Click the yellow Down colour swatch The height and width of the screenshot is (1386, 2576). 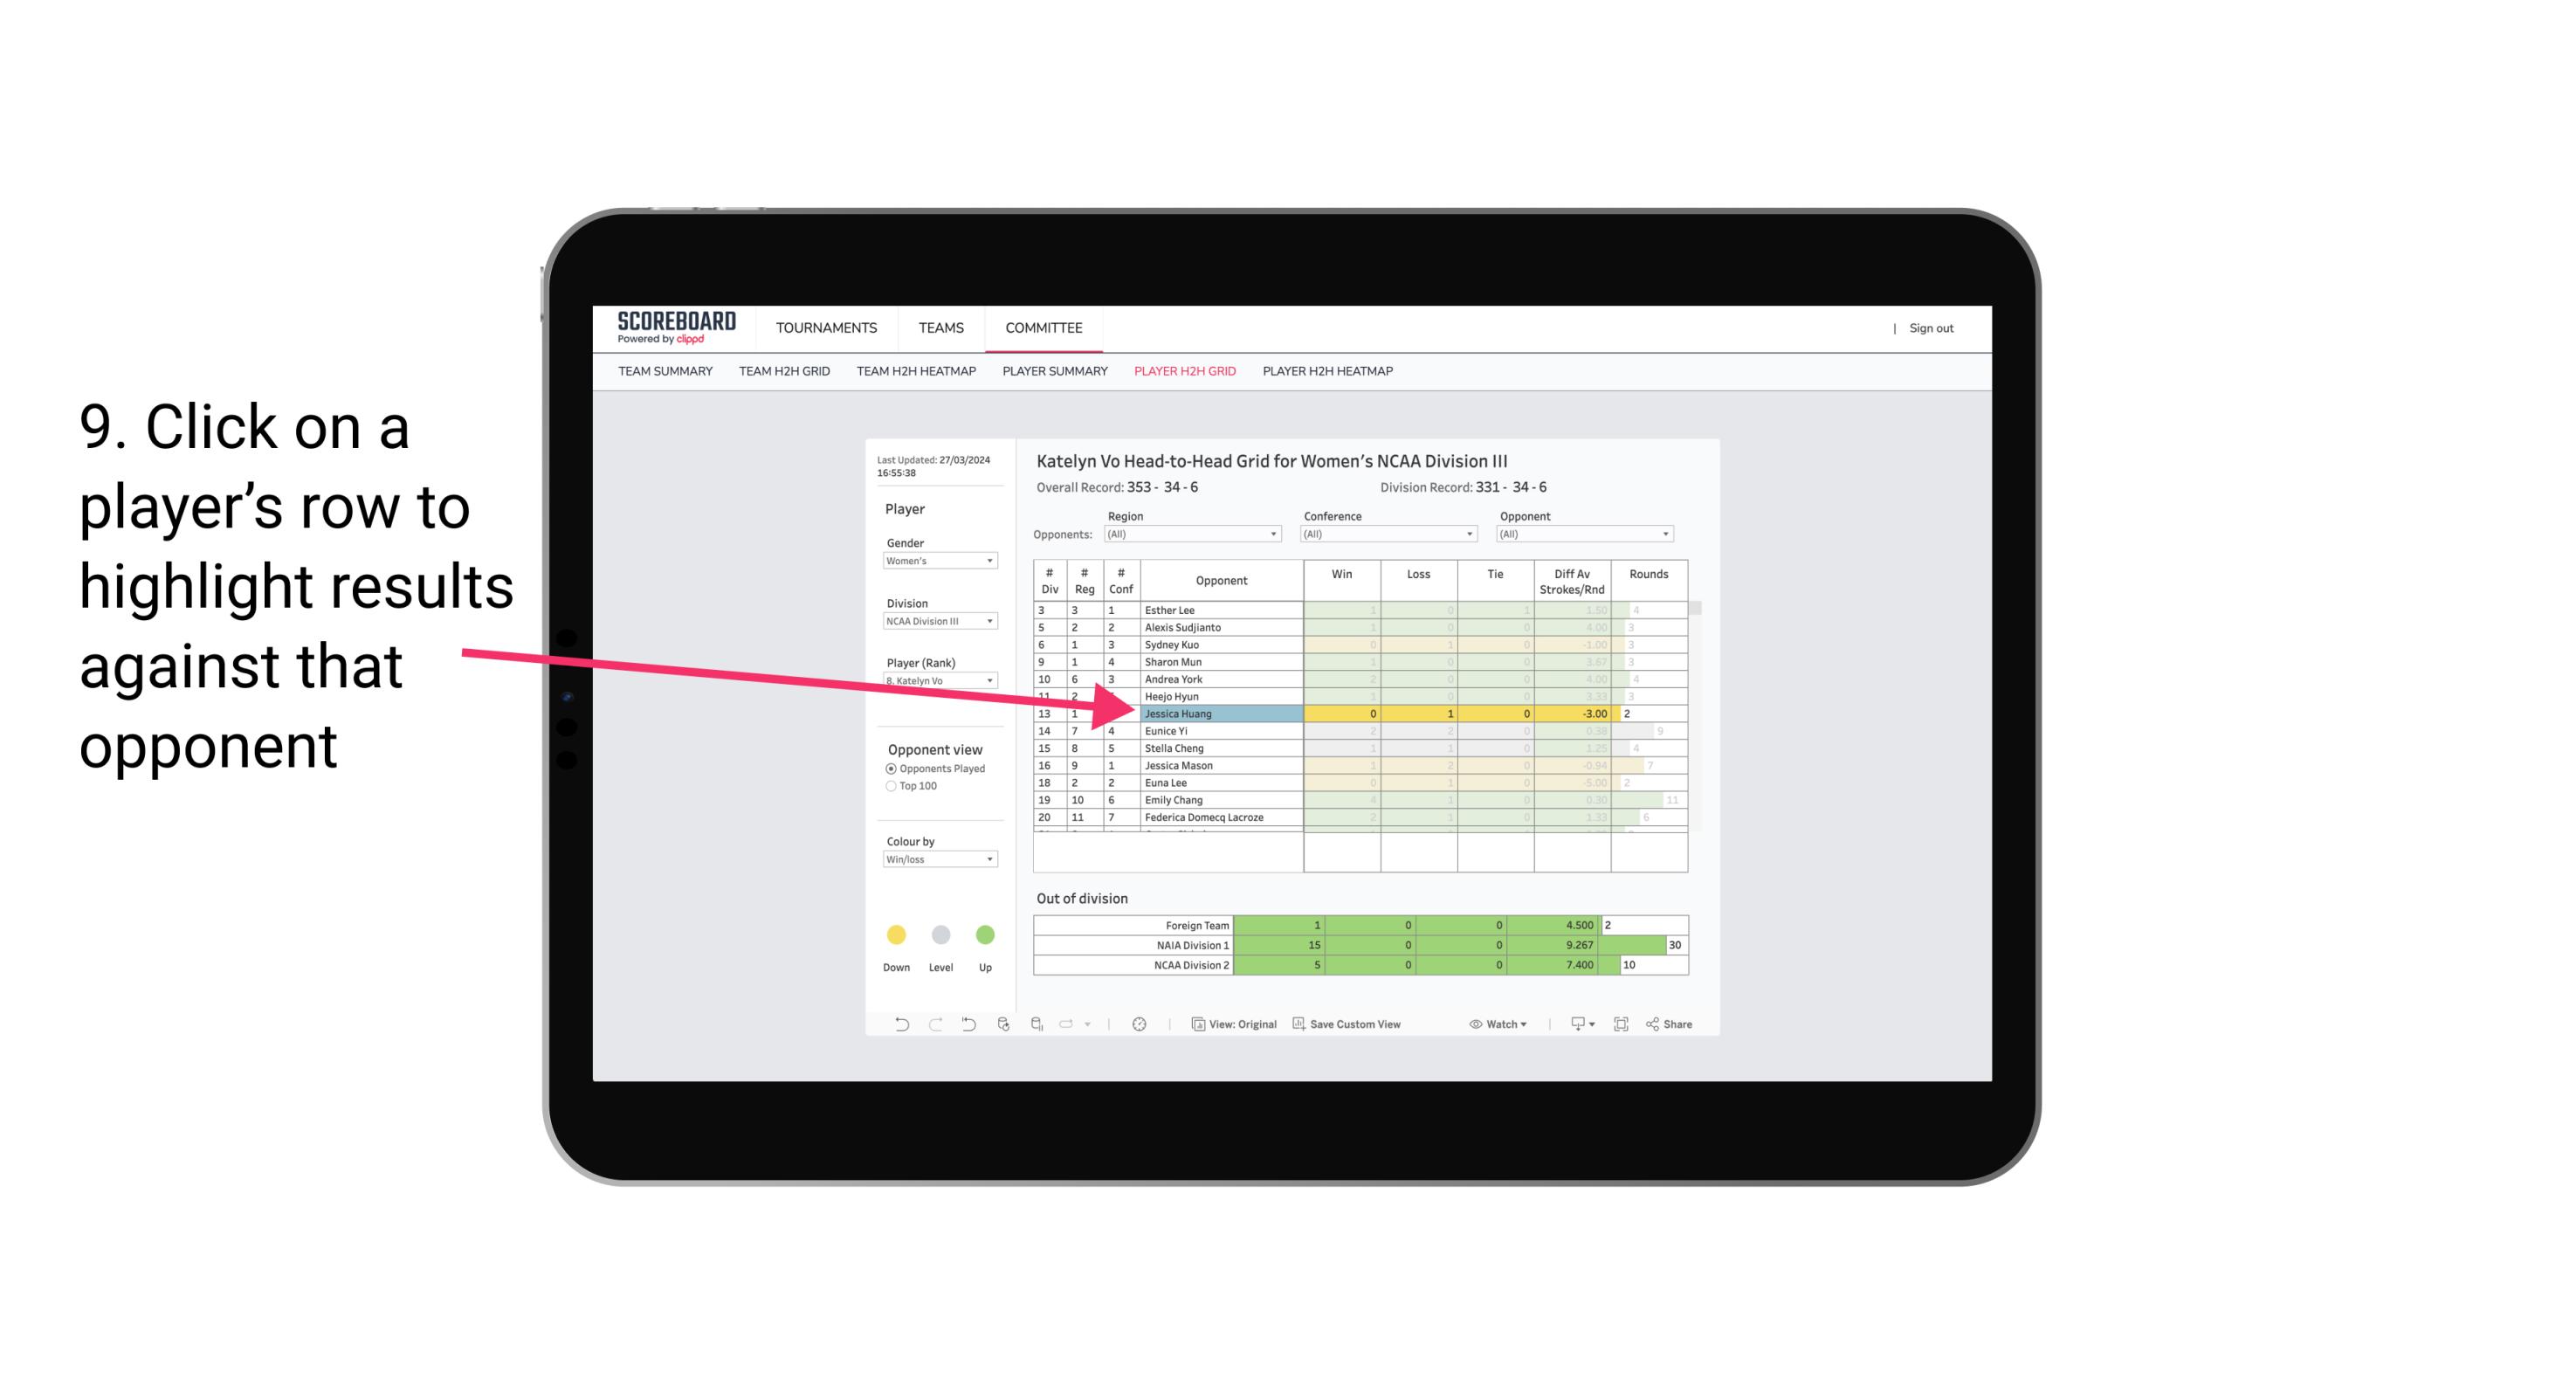pos(896,932)
